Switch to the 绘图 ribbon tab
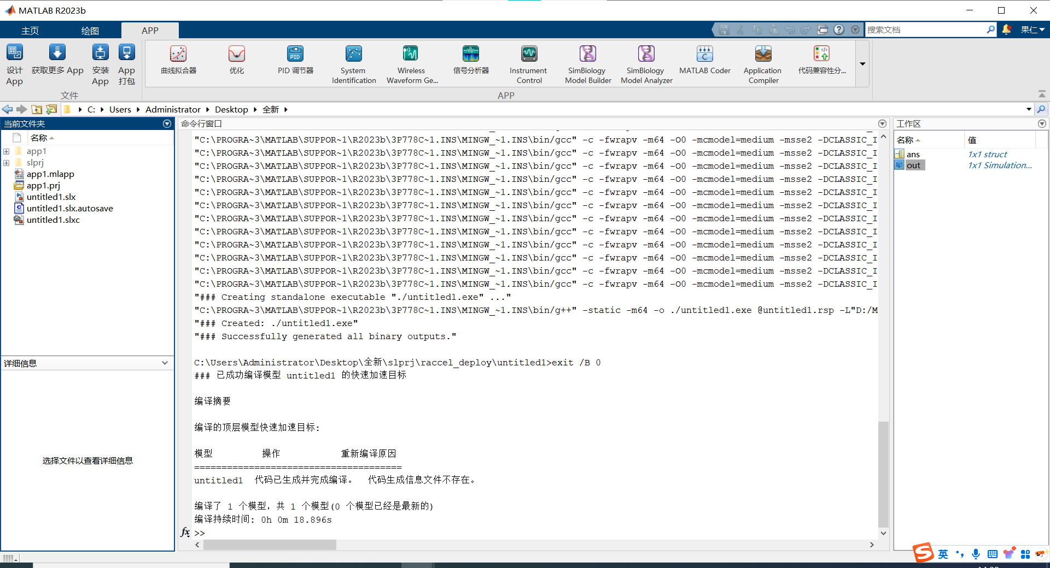The width and height of the screenshot is (1050, 568). point(90,30)
